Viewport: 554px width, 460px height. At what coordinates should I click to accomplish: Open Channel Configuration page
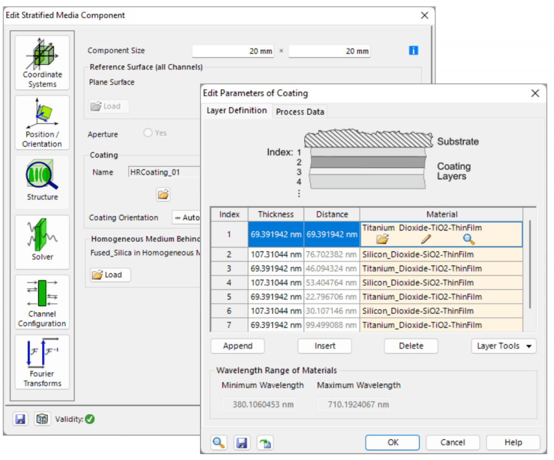click(x=42, y=302)
